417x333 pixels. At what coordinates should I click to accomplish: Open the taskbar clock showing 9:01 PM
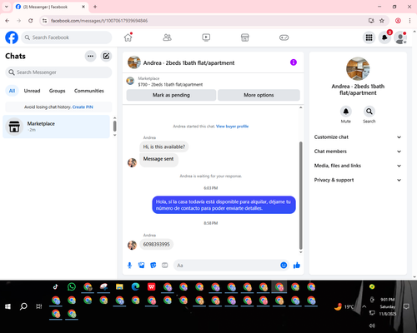(x=388, y=306)
